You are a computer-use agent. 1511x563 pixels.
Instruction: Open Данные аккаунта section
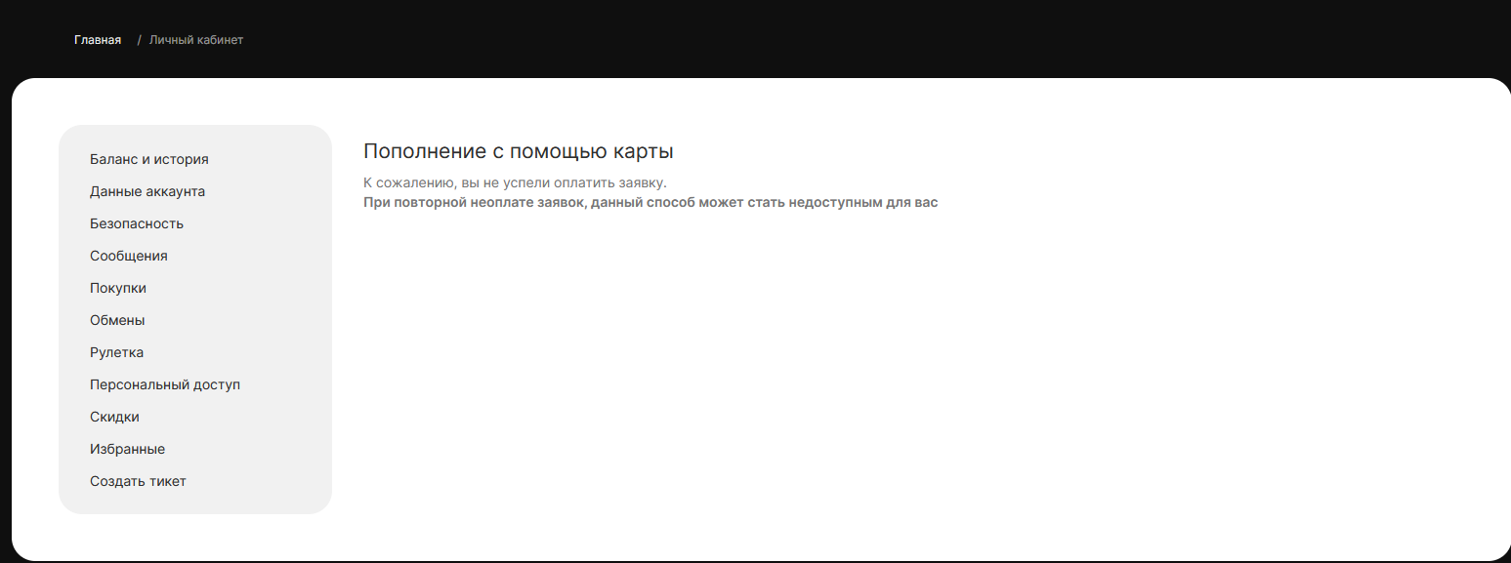tap(147, 191)
